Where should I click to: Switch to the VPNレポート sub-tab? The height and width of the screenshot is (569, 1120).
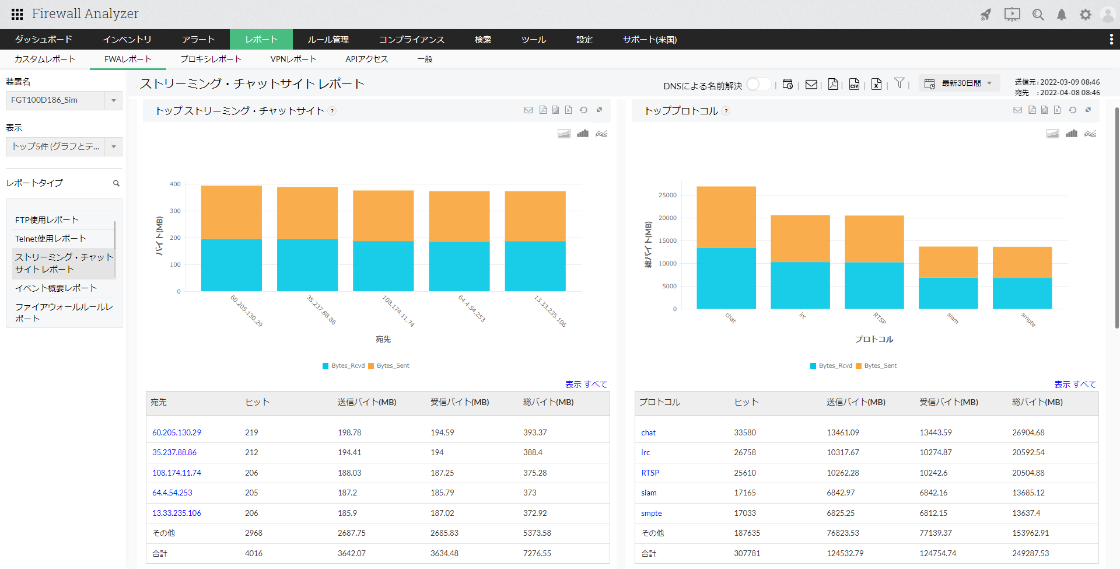(293, 59)
